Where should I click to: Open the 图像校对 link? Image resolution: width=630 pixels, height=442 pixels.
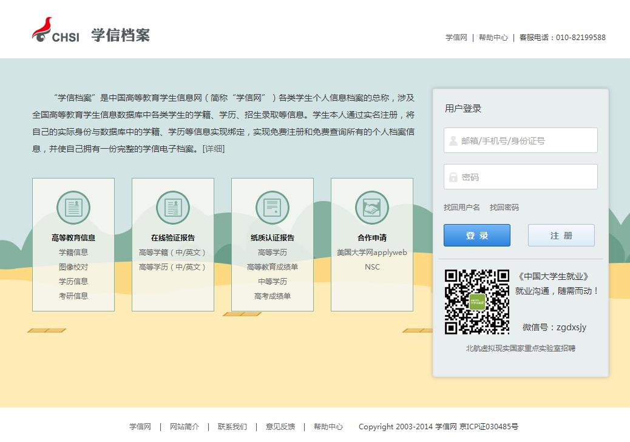tap(73, 267)
